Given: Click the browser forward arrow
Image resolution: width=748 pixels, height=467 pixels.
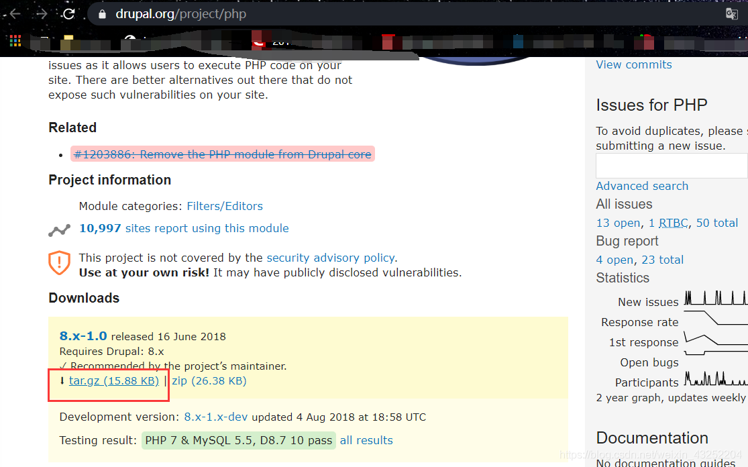Looking at the screenshot, I should point(42,14).
